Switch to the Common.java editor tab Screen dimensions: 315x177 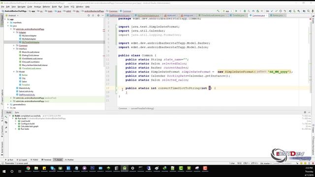pyautogui.click(x=258, y=15)
